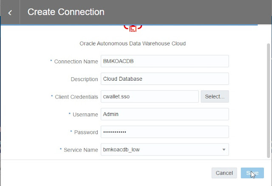Click the Client Credentials cwallet.sso field
Viewport: 272px width, 186px height.
click(x=150, y=96)
